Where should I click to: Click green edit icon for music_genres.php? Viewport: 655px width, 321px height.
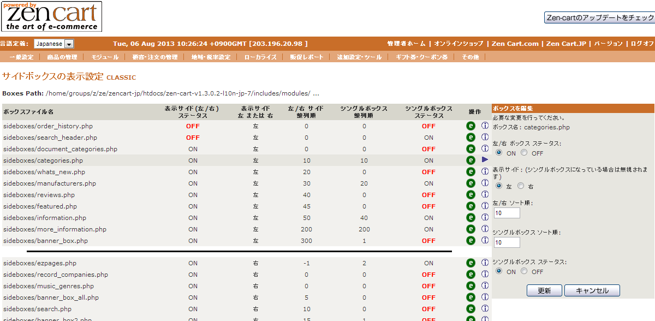(471, 286)
